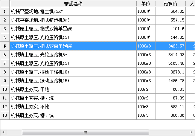Click unit cell 1000m3 in row 6
The width and height of the screenshot is (195, 136).
pos(146,55)
